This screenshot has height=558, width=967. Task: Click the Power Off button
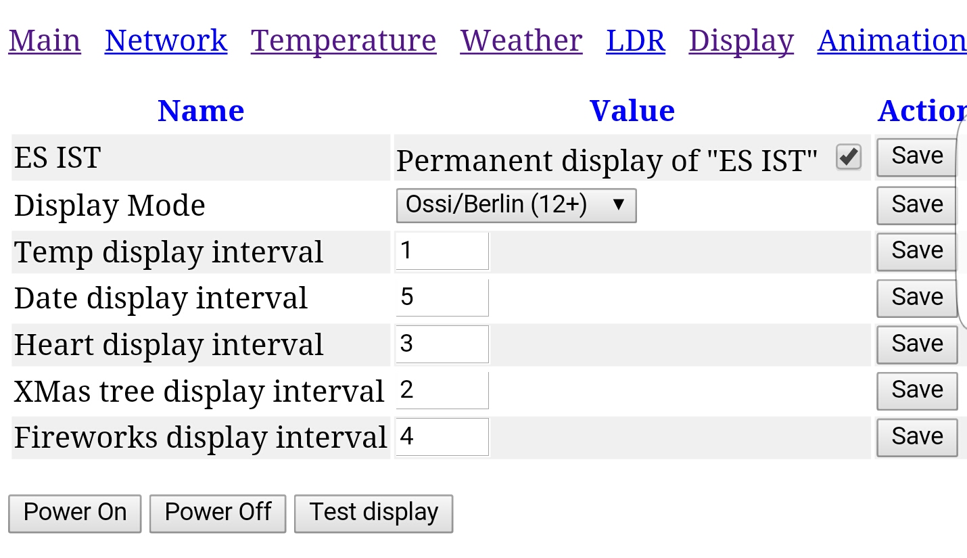pos(218,513)
